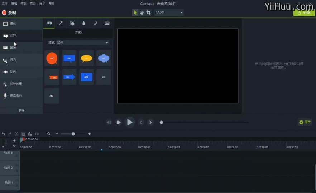Open the 修改 menu
The height and width of the screenshot is (193, 316).
pyautogui.click(x=23, y=4)
